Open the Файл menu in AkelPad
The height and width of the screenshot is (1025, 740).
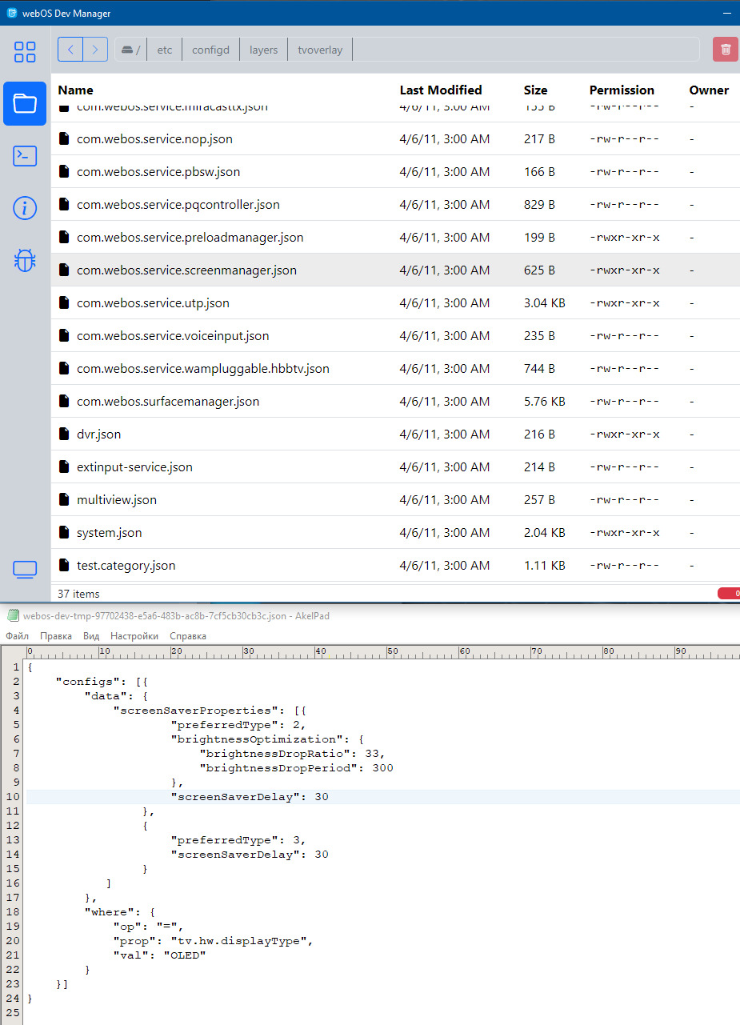(x=17, y=636)
